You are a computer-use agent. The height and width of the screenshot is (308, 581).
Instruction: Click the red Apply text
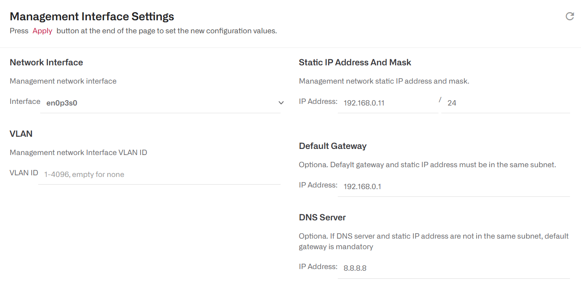43,31
